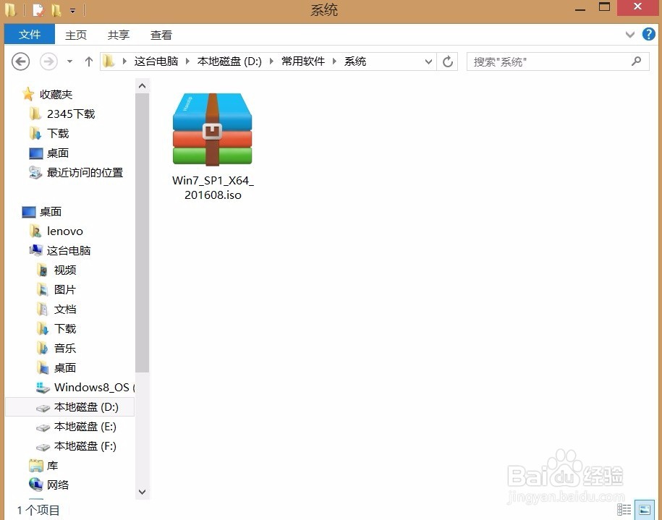
Task: Switch to the 查看 ribbon tab
Action: (x=161, y=35)
